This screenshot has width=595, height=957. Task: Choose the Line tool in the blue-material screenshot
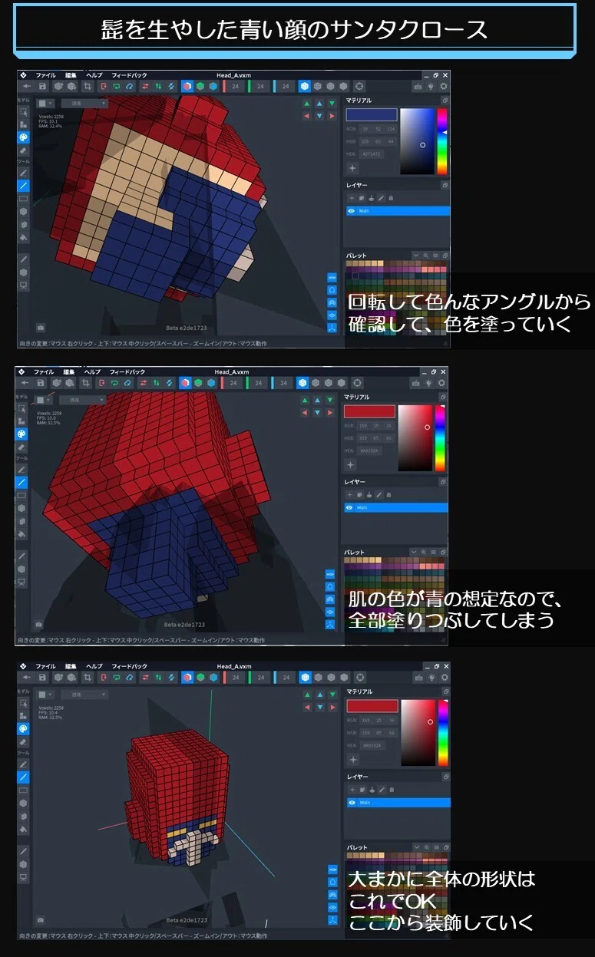23,186
